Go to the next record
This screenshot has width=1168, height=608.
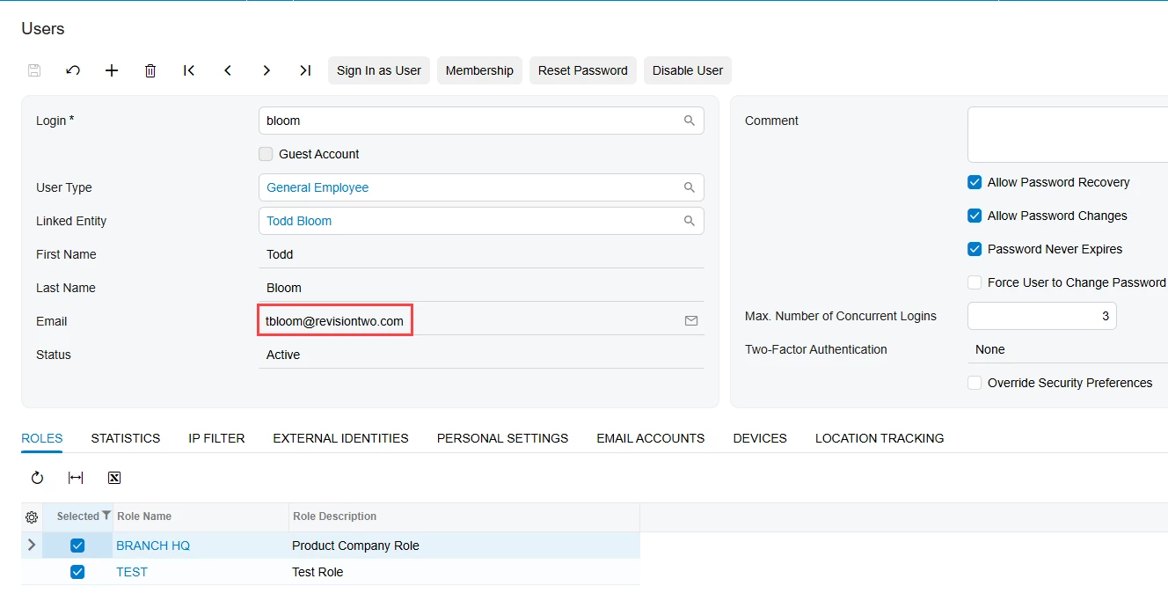266,70
